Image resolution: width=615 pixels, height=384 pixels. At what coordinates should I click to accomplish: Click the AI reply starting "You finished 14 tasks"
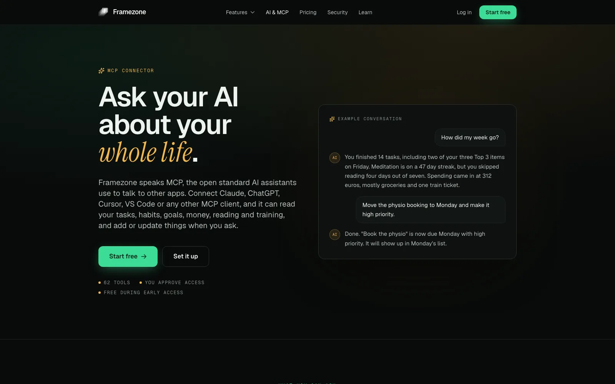(425, 171)
